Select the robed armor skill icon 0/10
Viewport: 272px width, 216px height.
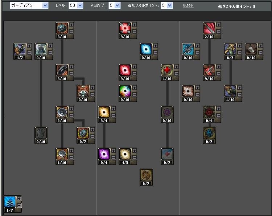41,49
